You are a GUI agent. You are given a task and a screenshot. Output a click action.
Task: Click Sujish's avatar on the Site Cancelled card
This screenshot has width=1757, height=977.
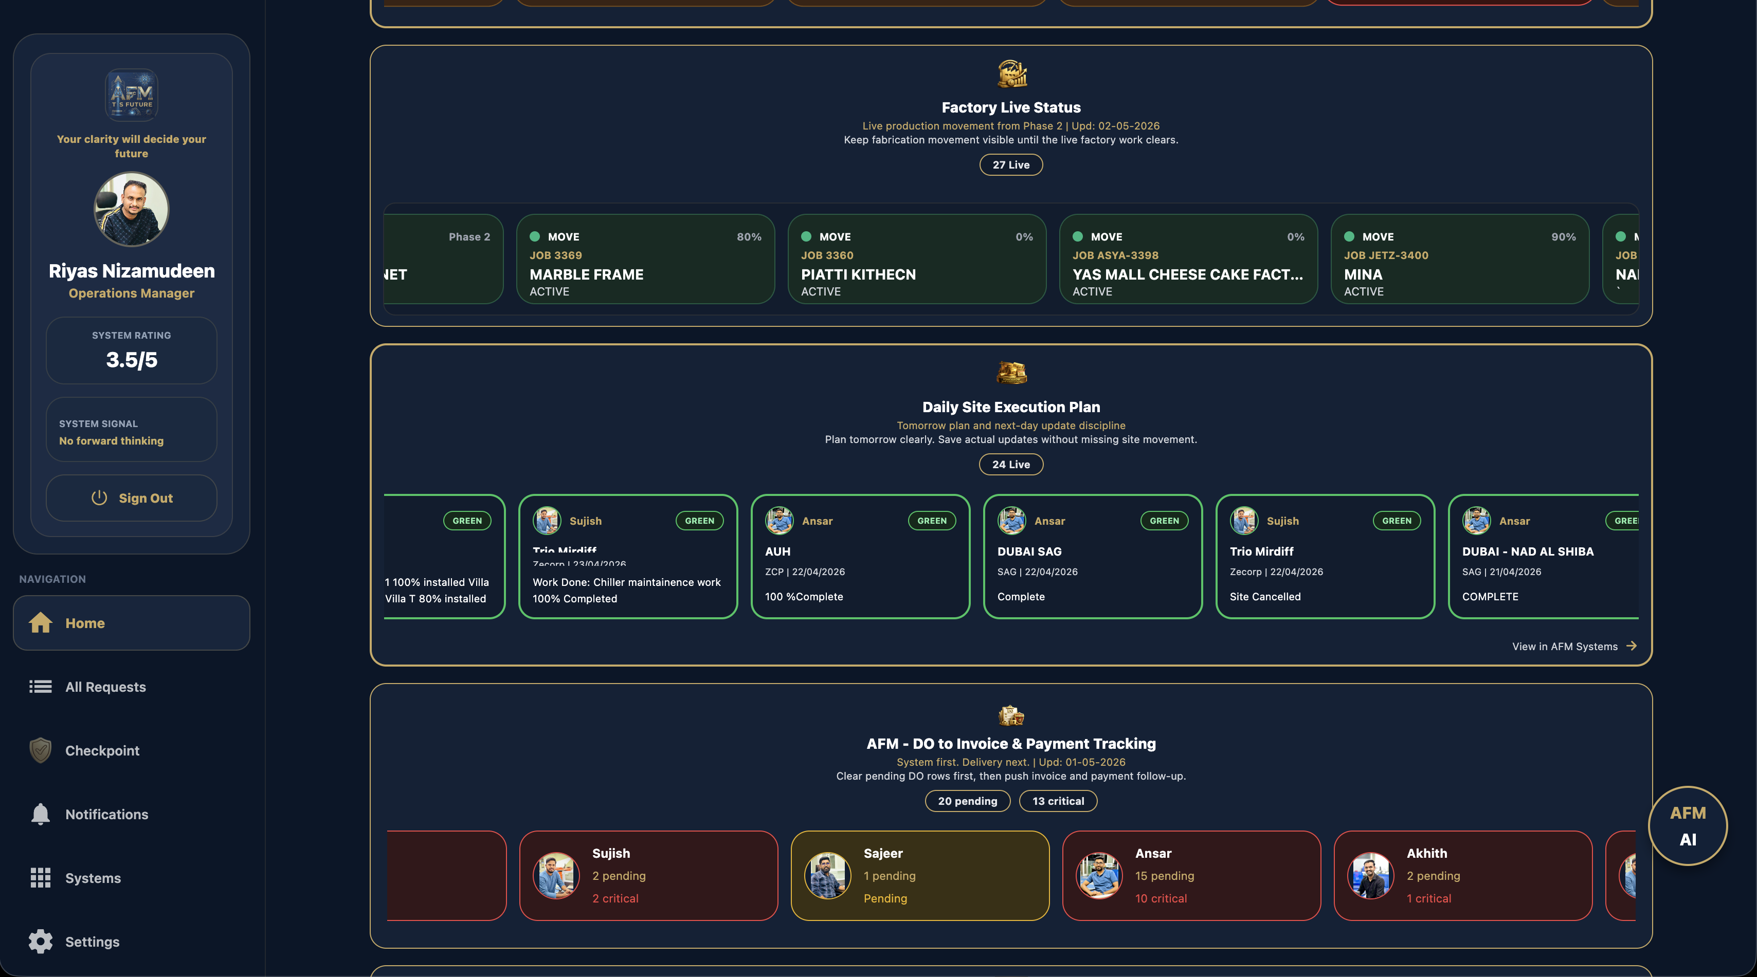tap(1244, 520)
